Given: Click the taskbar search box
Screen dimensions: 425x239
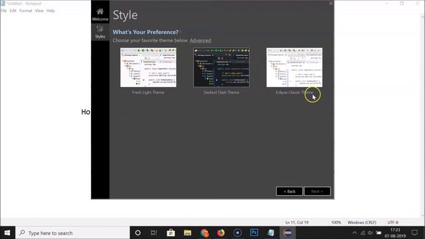Looking at the screenshot, I should 72,233.
